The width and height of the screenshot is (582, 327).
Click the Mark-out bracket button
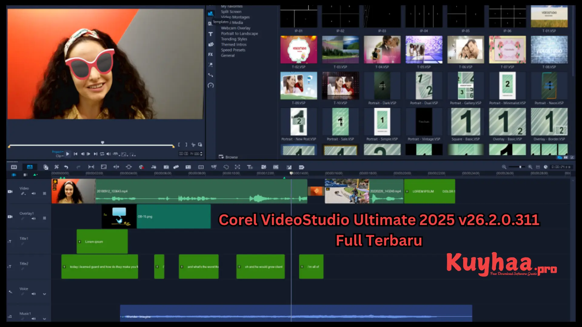pyautogui.click(x=186, y=145)
